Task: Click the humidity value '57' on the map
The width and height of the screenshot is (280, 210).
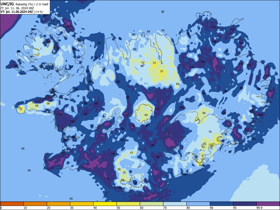Action: point(132,153)
